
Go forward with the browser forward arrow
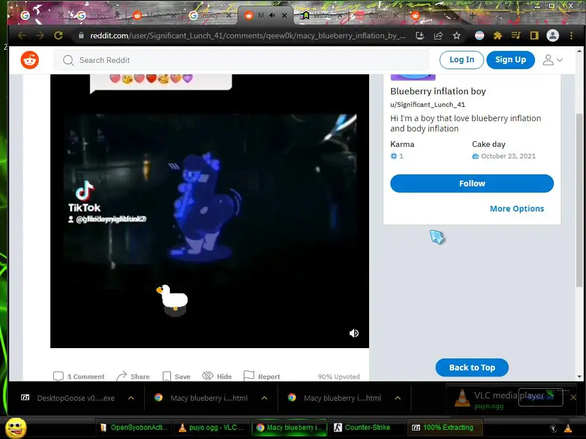(40, 35)
